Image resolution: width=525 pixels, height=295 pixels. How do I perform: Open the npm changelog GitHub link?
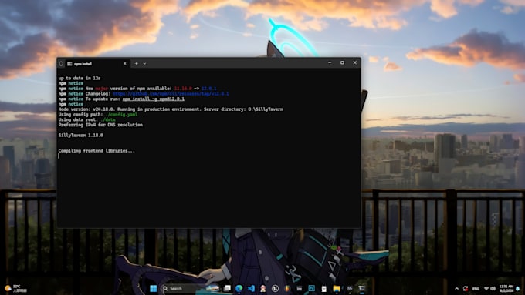click(171, 94)
